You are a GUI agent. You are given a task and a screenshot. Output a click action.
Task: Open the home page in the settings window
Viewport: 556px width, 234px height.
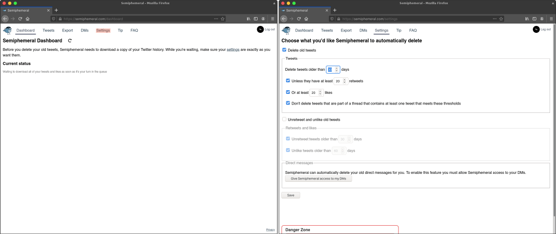(x=305, y=18)
